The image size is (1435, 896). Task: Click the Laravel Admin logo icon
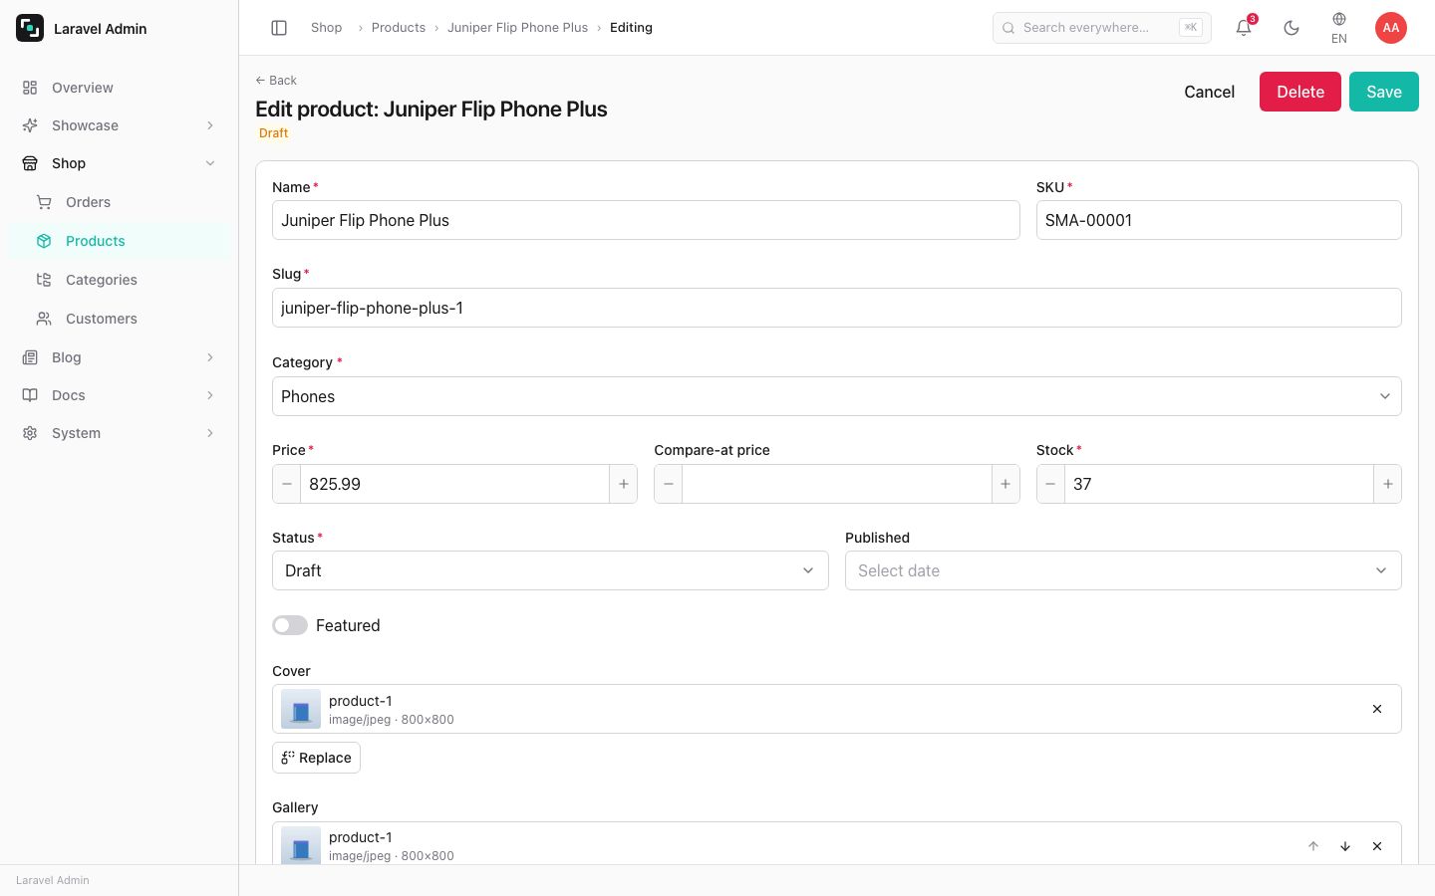[x=30, y=28]
